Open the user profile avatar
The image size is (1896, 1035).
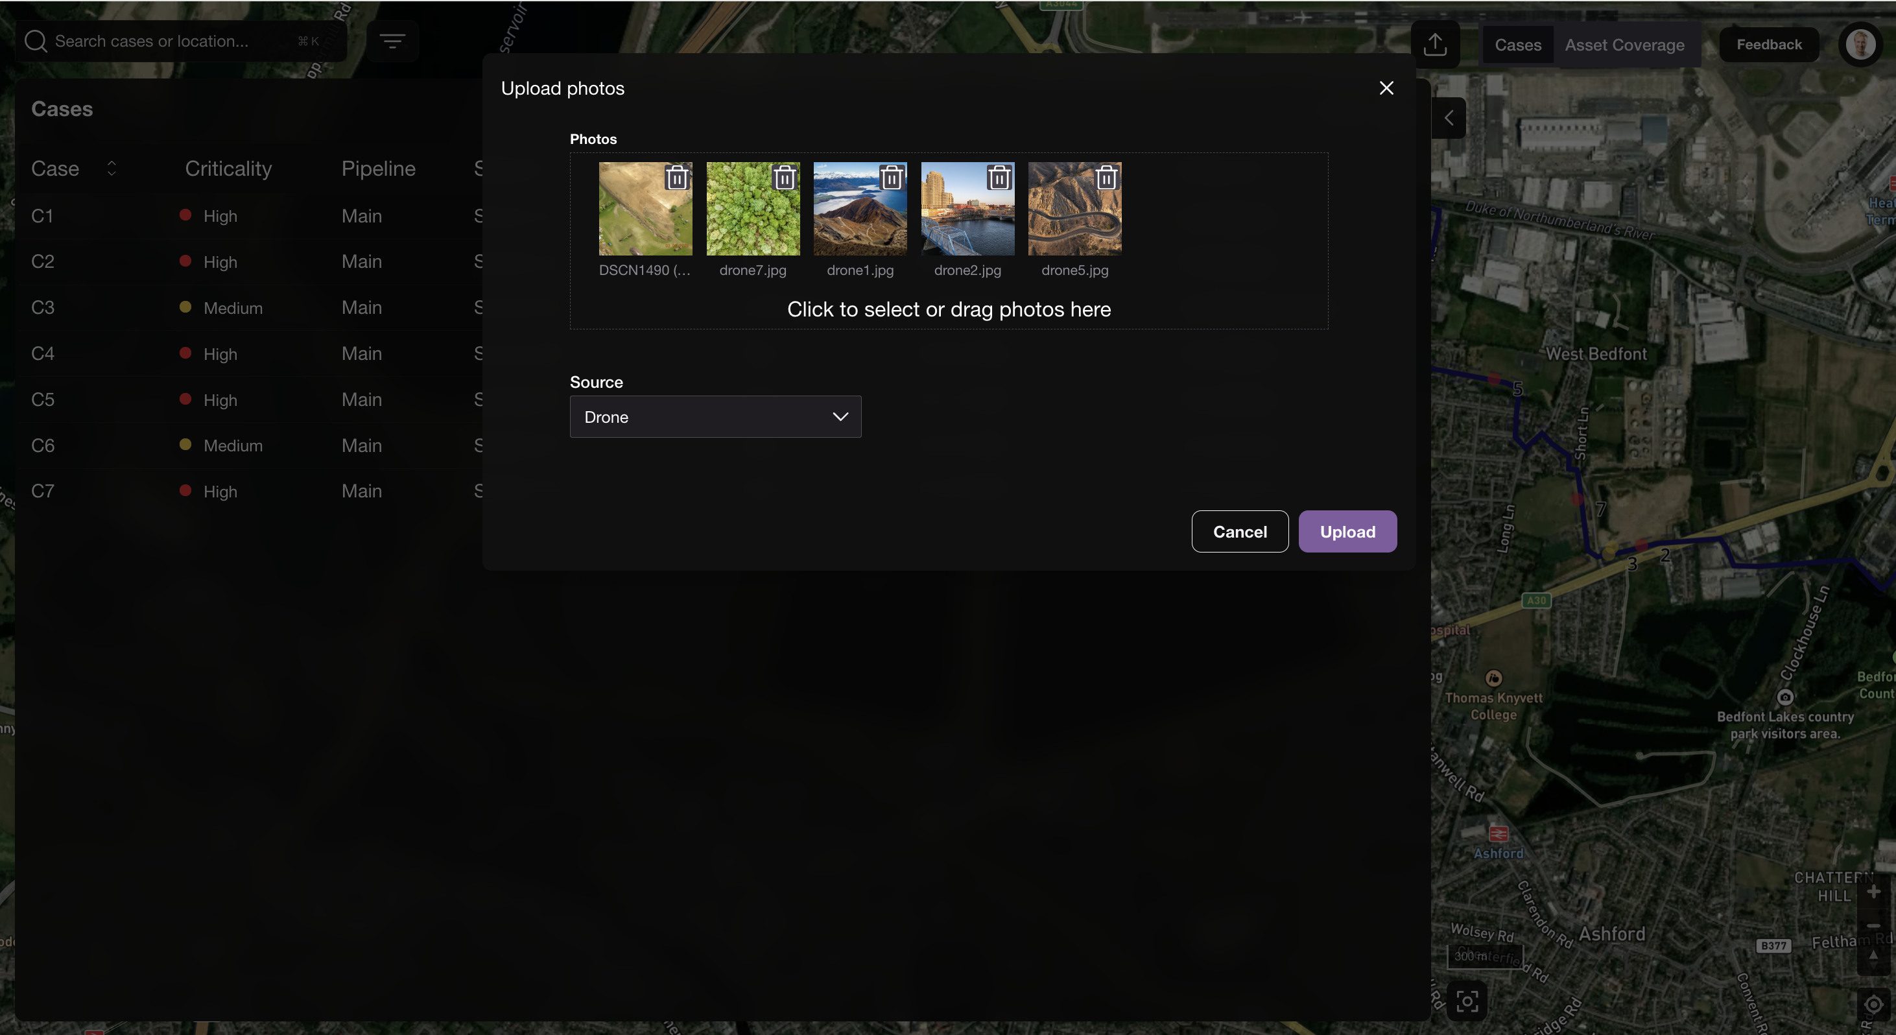coord(1861,45)
